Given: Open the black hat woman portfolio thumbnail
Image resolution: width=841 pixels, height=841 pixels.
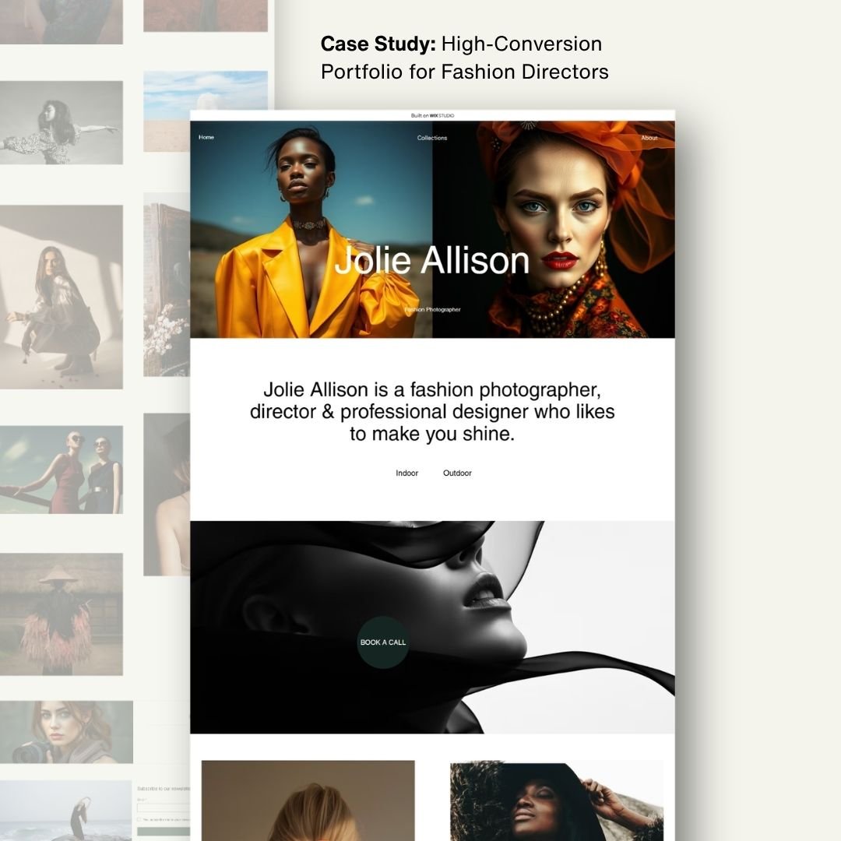Looking at the screenshot, I should (x=556, y=801).
